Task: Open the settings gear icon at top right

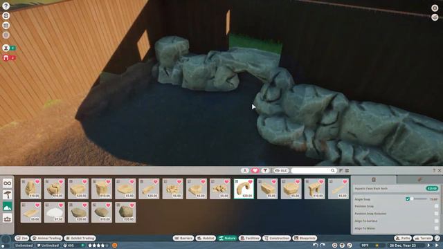Action: click(435, 8)
